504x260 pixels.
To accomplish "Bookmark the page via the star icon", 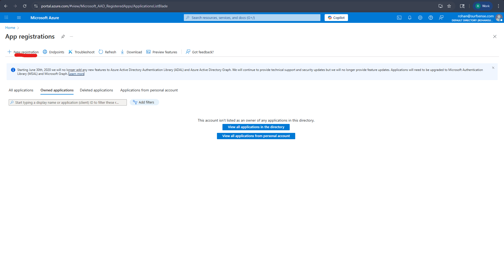I will coord(449,6).
